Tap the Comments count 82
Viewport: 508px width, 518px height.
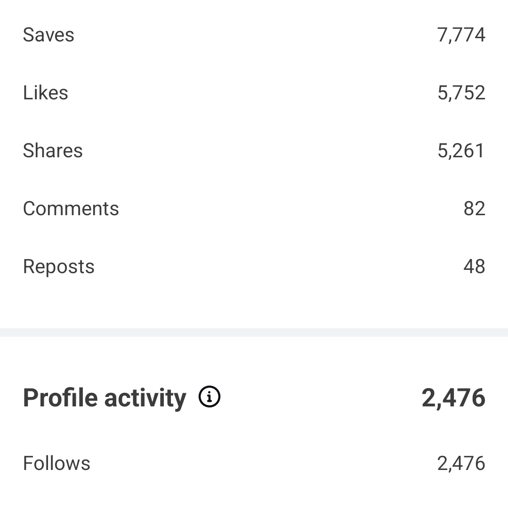click(x=474, y=209)
